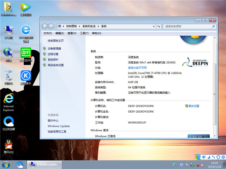This screenshot has width=226, height=169.
Task: Click the scrollbar up arrow
Action: pos(215,38)
